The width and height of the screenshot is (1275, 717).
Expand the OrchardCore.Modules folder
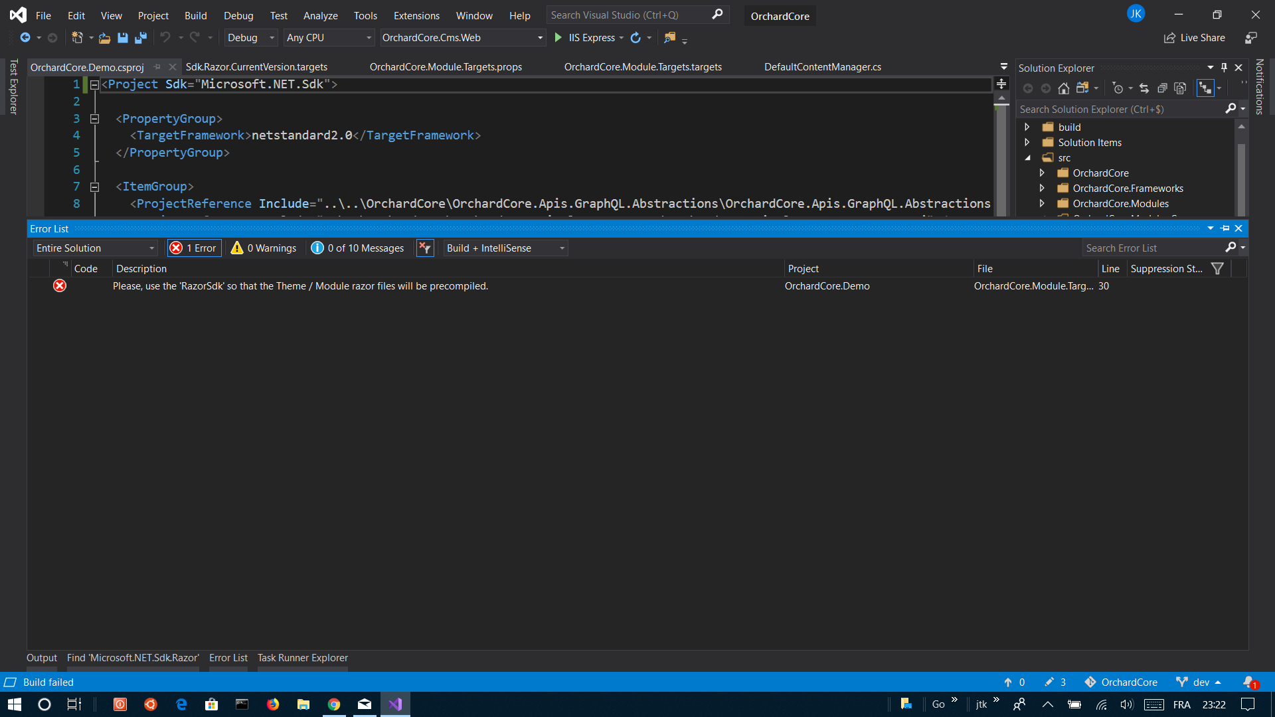click(1042, 204)
